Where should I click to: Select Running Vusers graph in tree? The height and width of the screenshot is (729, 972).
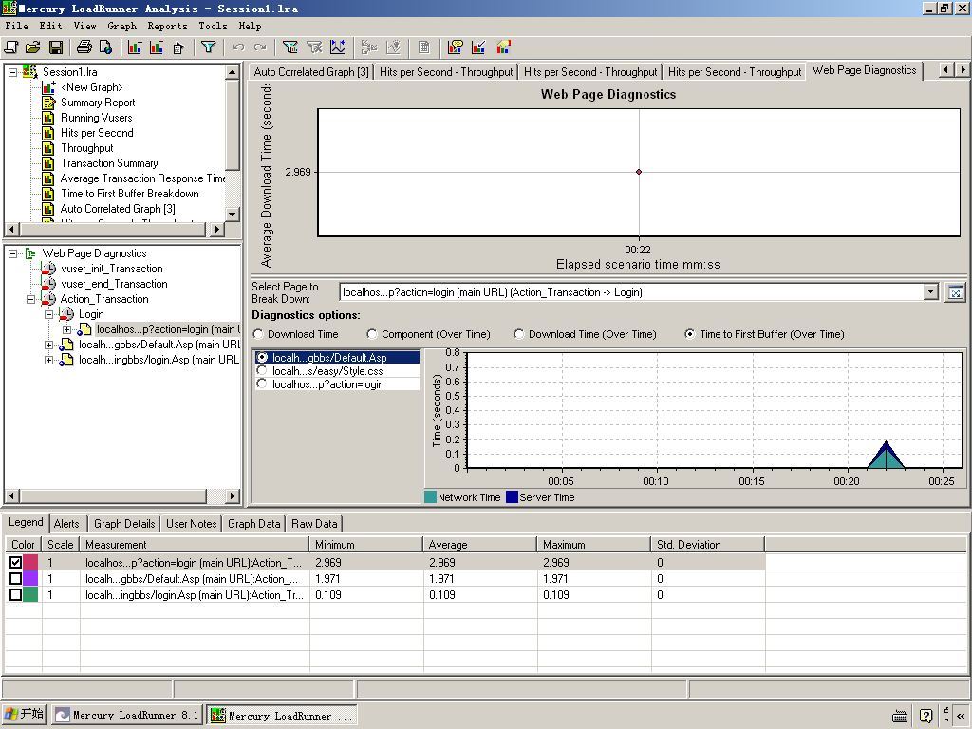pyautogui.click(x=96, y=118)
